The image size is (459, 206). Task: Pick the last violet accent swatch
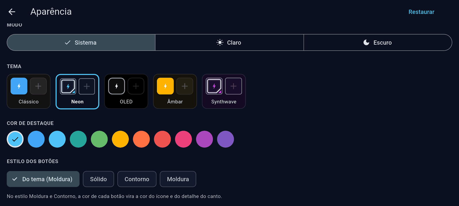(225, 139)
